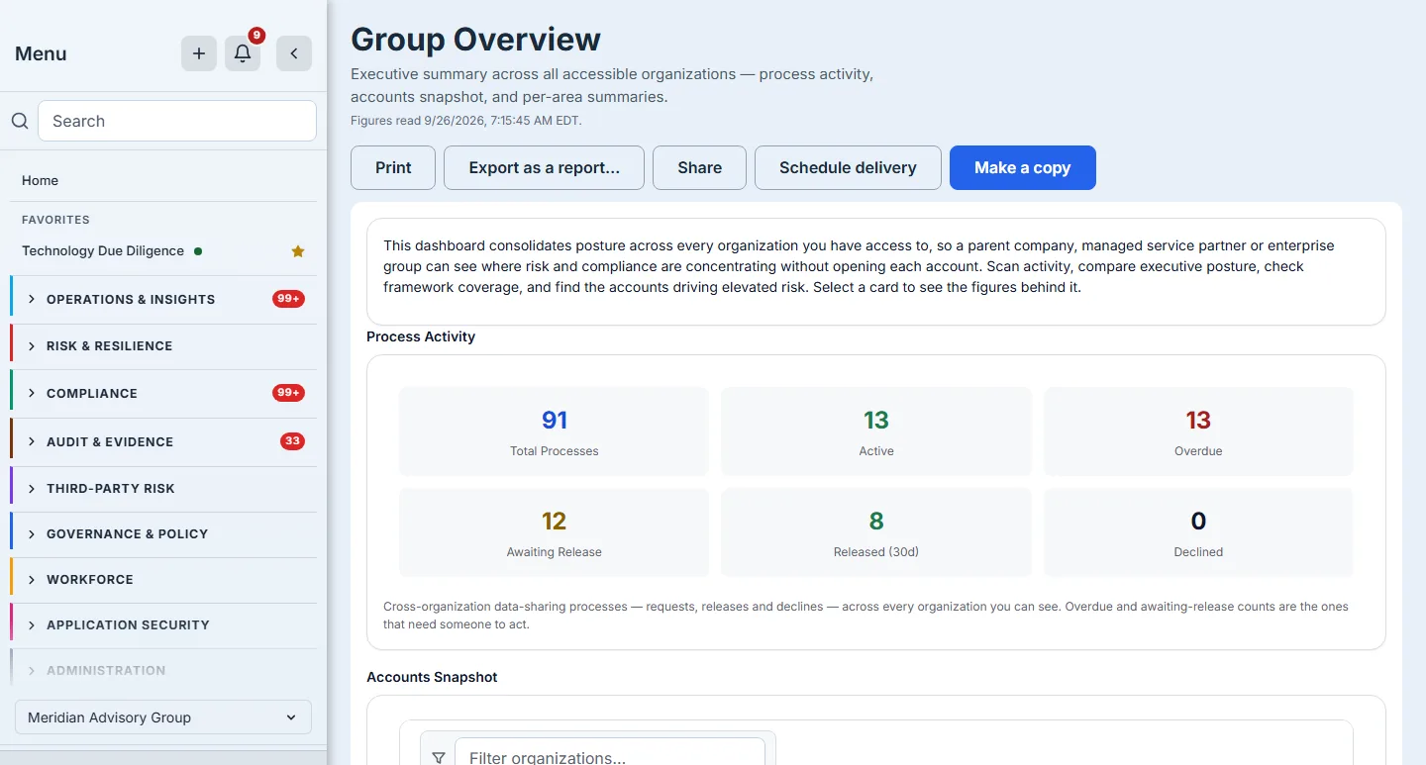1426x765 pixels.
Task: Select the Released (30d) card
Action: (876, 532)
